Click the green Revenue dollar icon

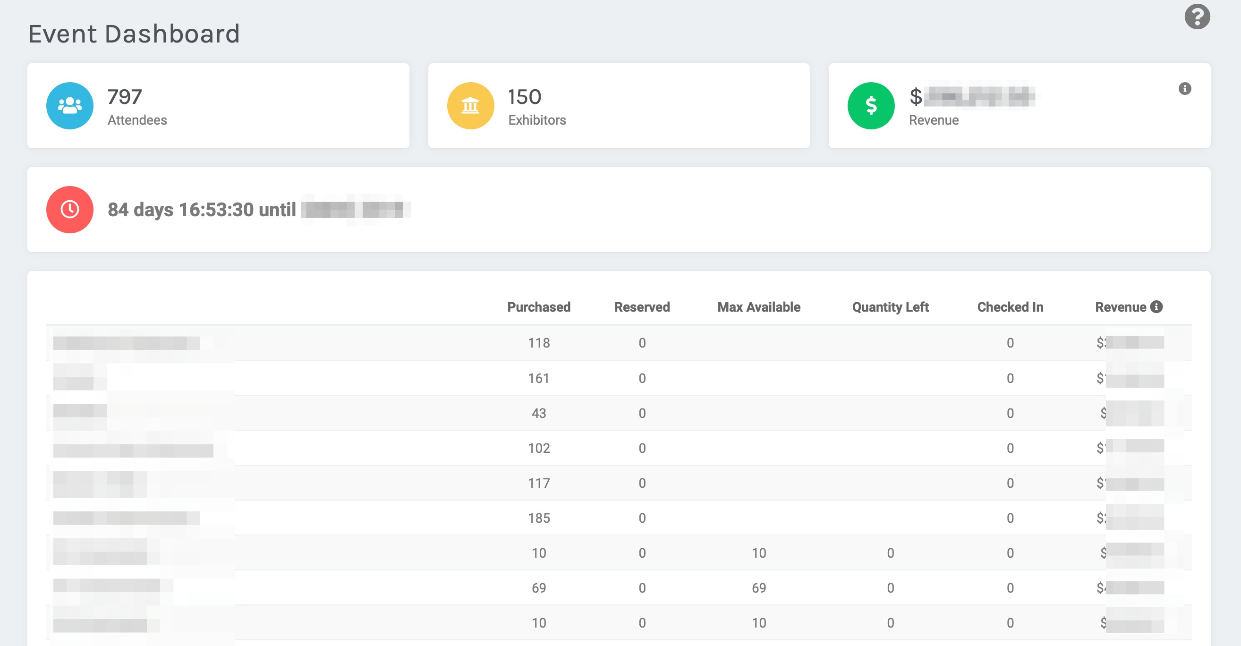870,105
